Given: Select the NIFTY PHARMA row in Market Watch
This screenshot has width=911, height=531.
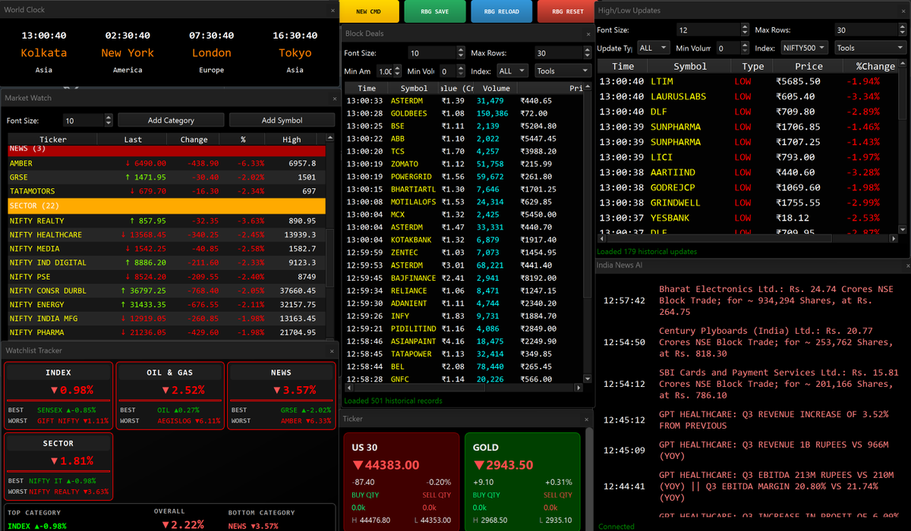Looking at the screenshot, I should pos(166,332).
